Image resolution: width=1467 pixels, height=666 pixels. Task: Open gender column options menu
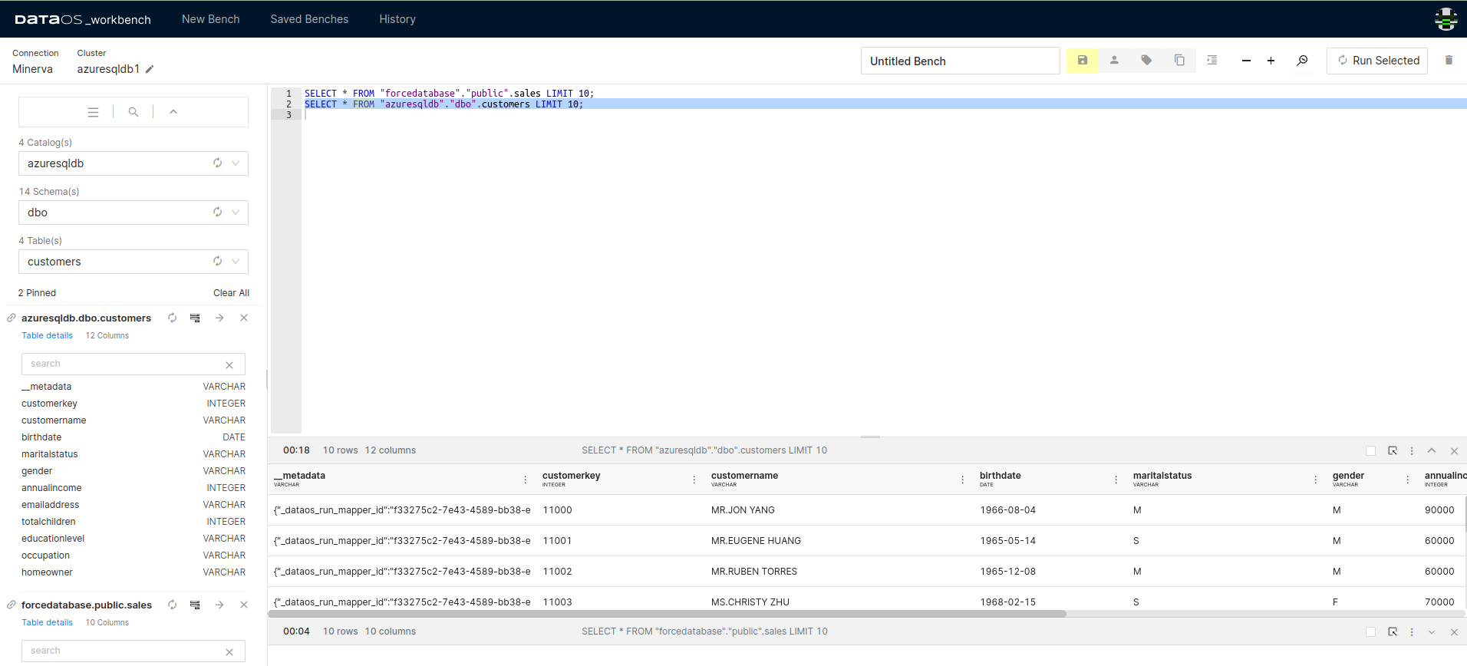pyautogui.click(x=1408, y=480)
